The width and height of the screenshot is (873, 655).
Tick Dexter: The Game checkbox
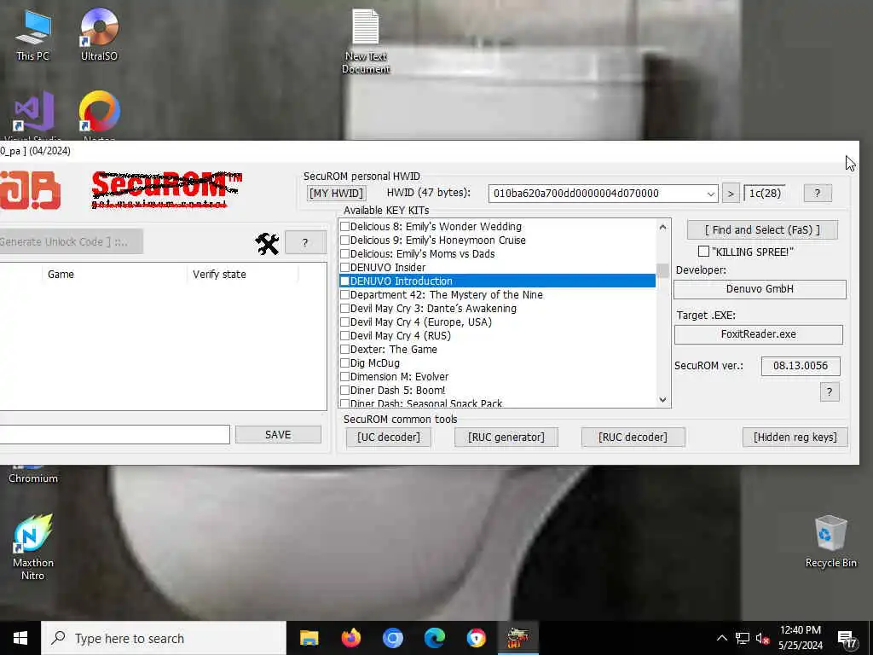click(344, 349)
